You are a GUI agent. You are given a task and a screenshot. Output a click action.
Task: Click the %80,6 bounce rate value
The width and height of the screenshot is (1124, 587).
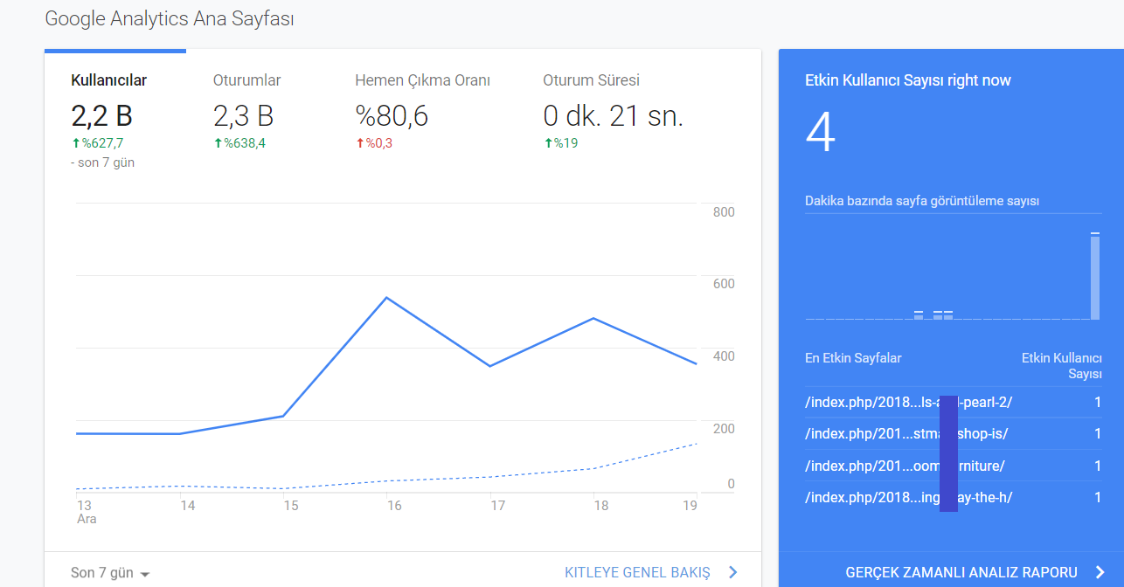(392, 116)
